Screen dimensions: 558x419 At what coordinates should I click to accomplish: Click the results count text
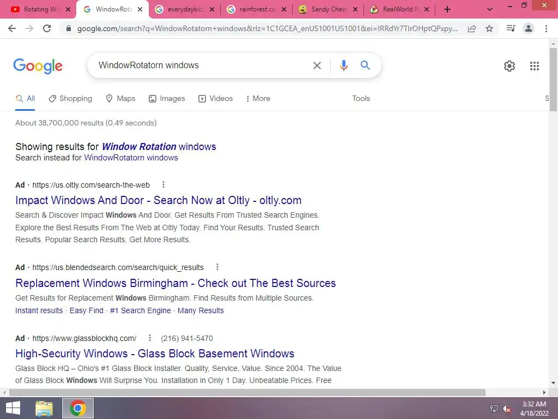coord(86,123)
